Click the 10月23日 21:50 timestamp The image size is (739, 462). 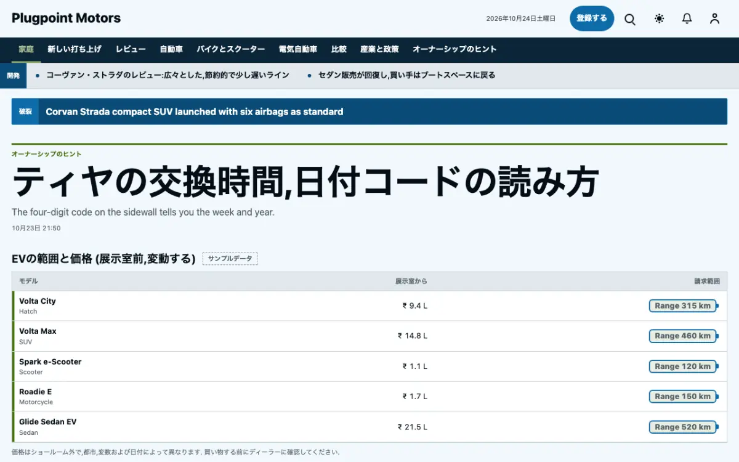pyautogui.click(x=36, y=228)
